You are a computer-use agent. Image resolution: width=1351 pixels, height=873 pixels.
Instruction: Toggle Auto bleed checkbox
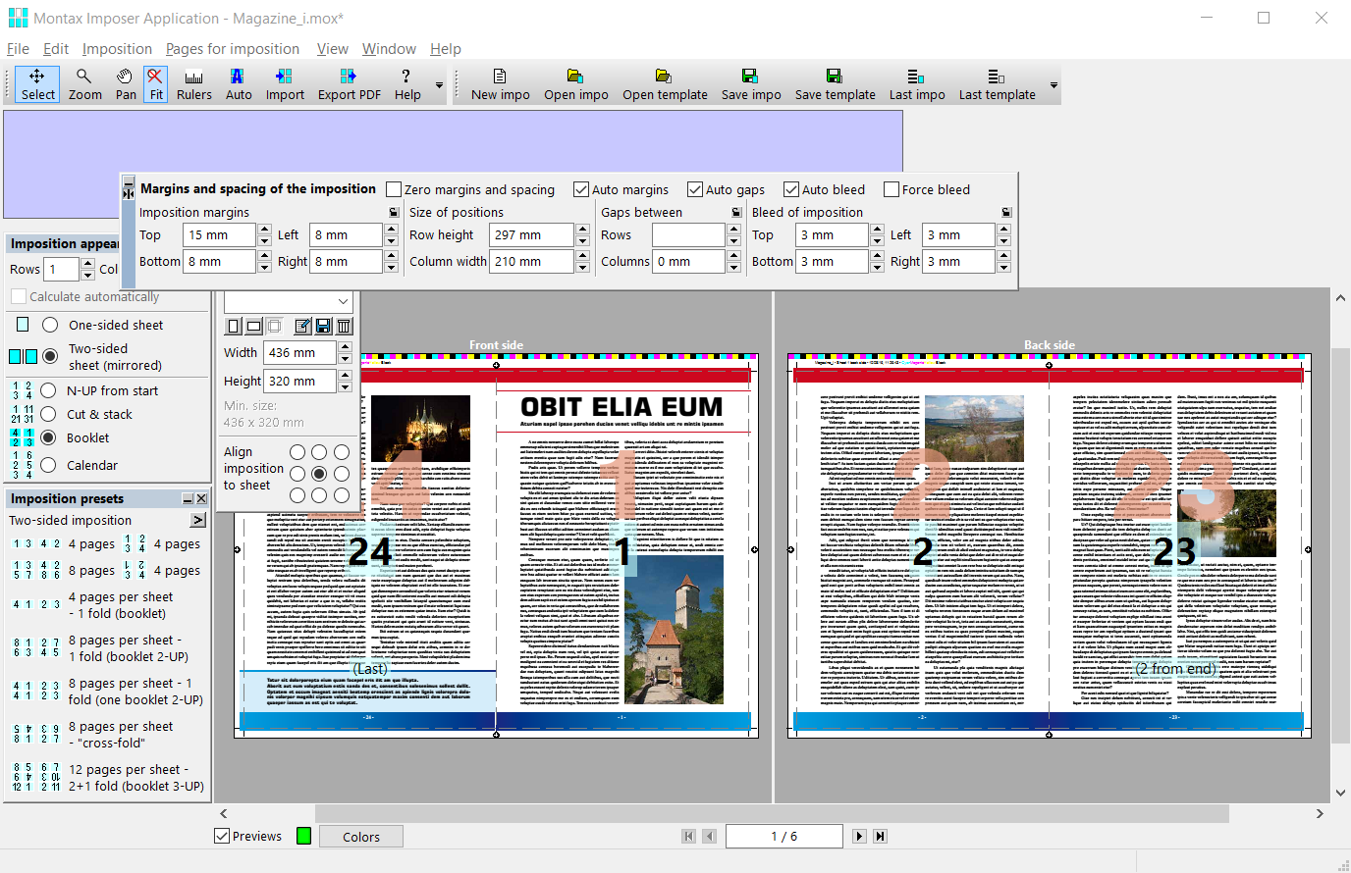791,189
